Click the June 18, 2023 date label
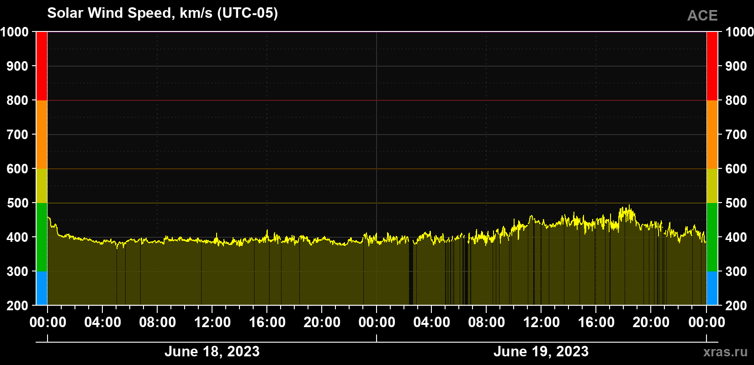754x365 pixels. click(x=212, y=351)
